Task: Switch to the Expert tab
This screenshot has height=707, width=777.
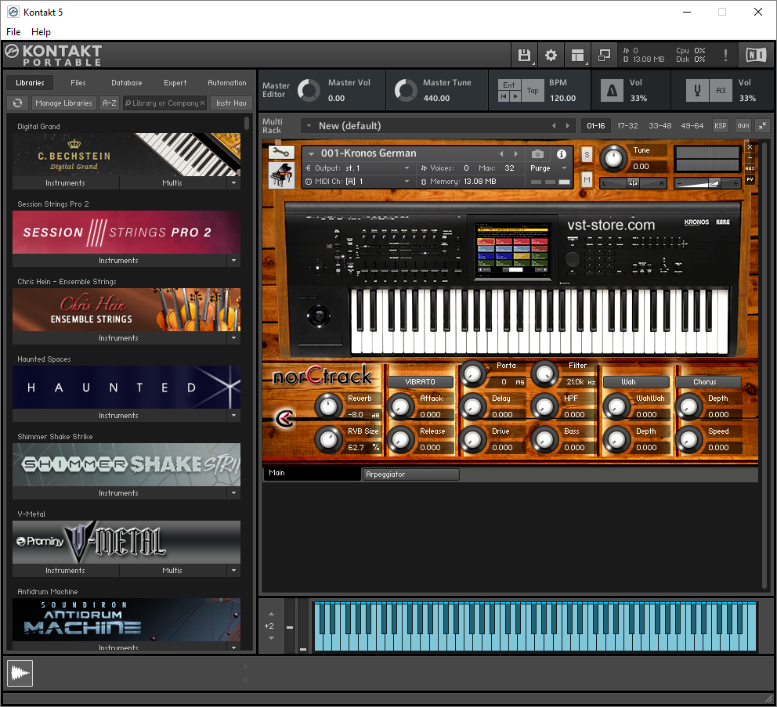Action: 175,83
